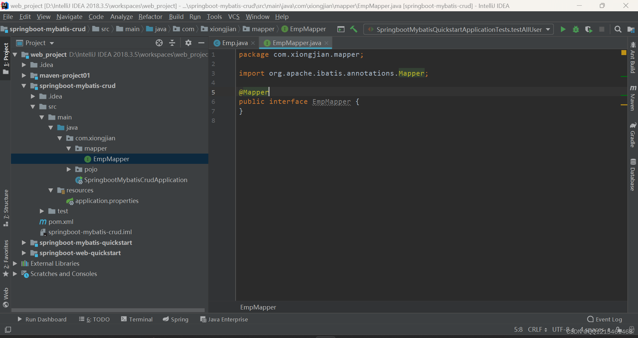The height and width of the screenshot is (338, 638).
Task: Select SpringbootMybatisCrudApplication class
Action: click(x=136, y=180)
